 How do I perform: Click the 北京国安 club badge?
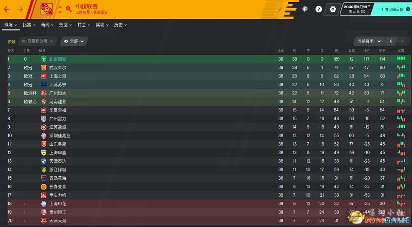tap(44, 59)
